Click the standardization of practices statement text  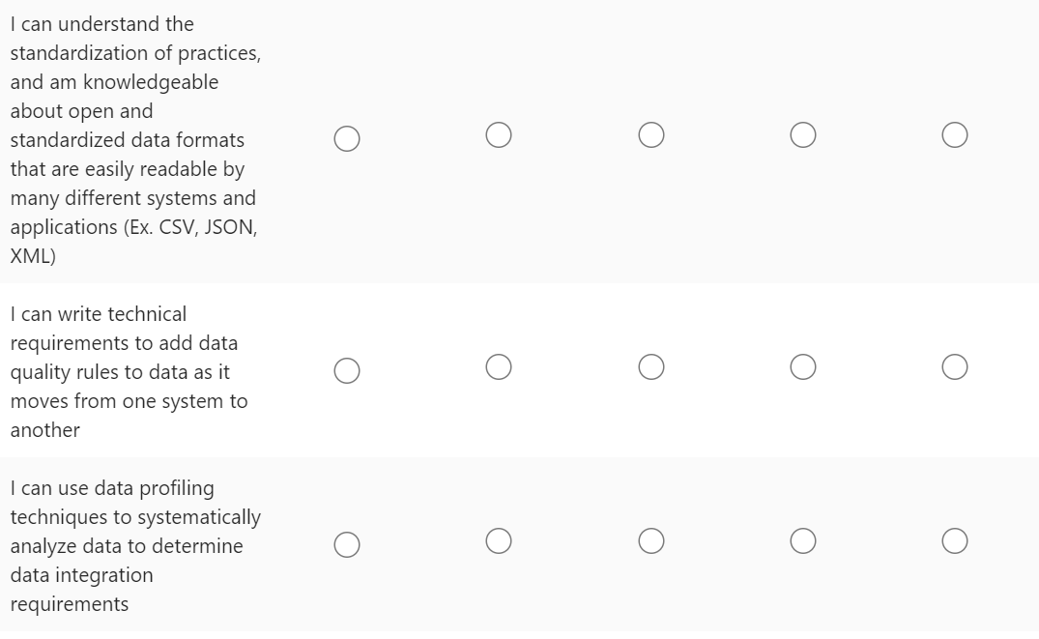[x=134, y=53]
